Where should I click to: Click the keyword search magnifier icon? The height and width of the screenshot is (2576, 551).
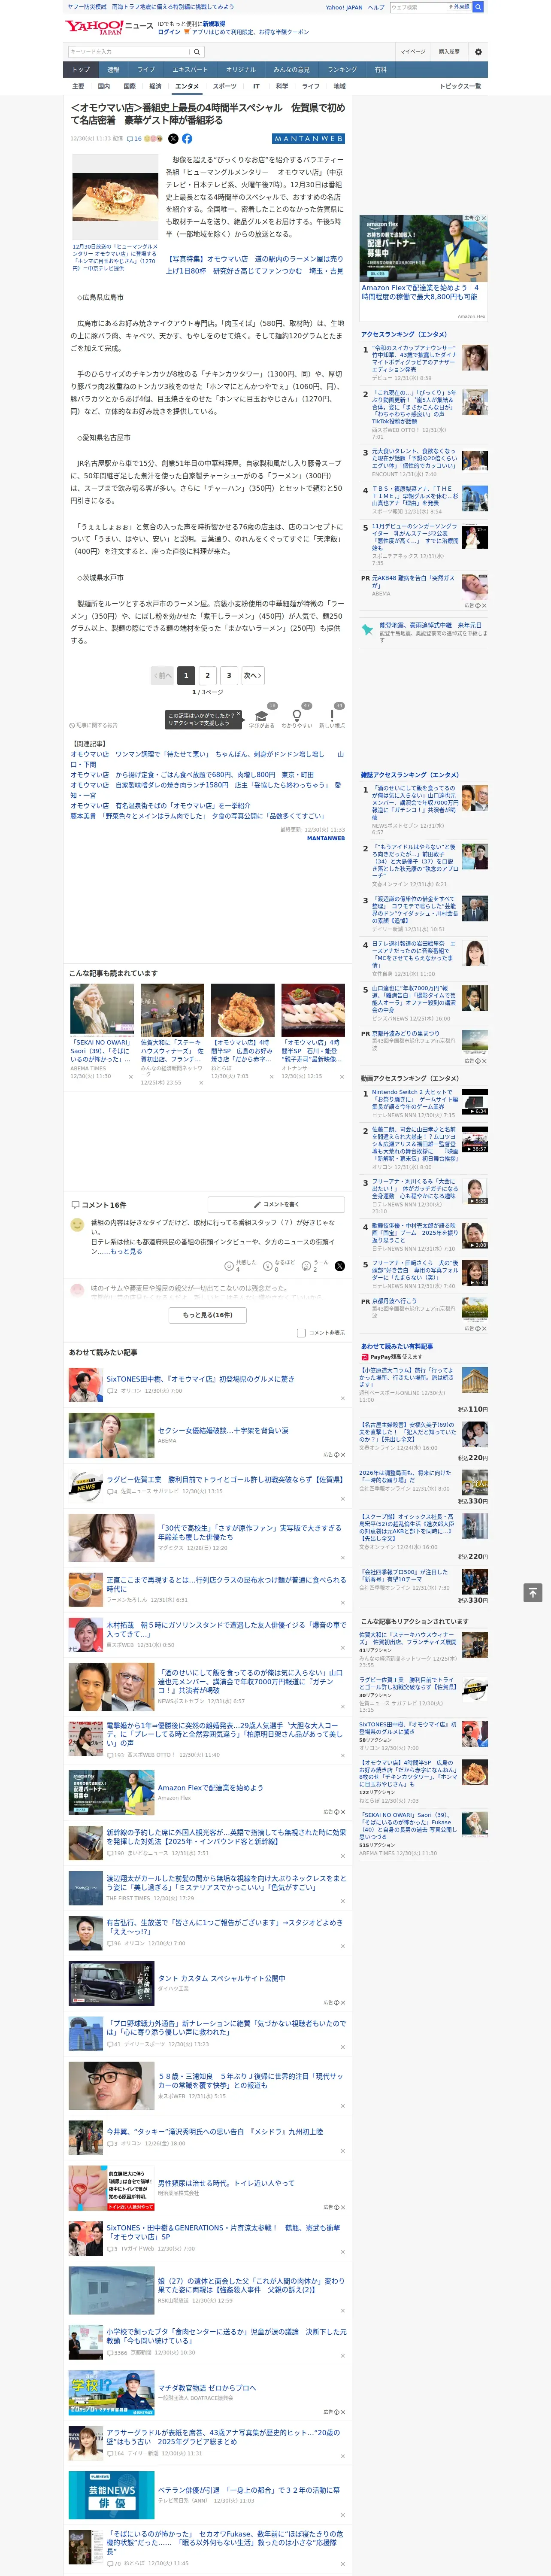point(197,51)
